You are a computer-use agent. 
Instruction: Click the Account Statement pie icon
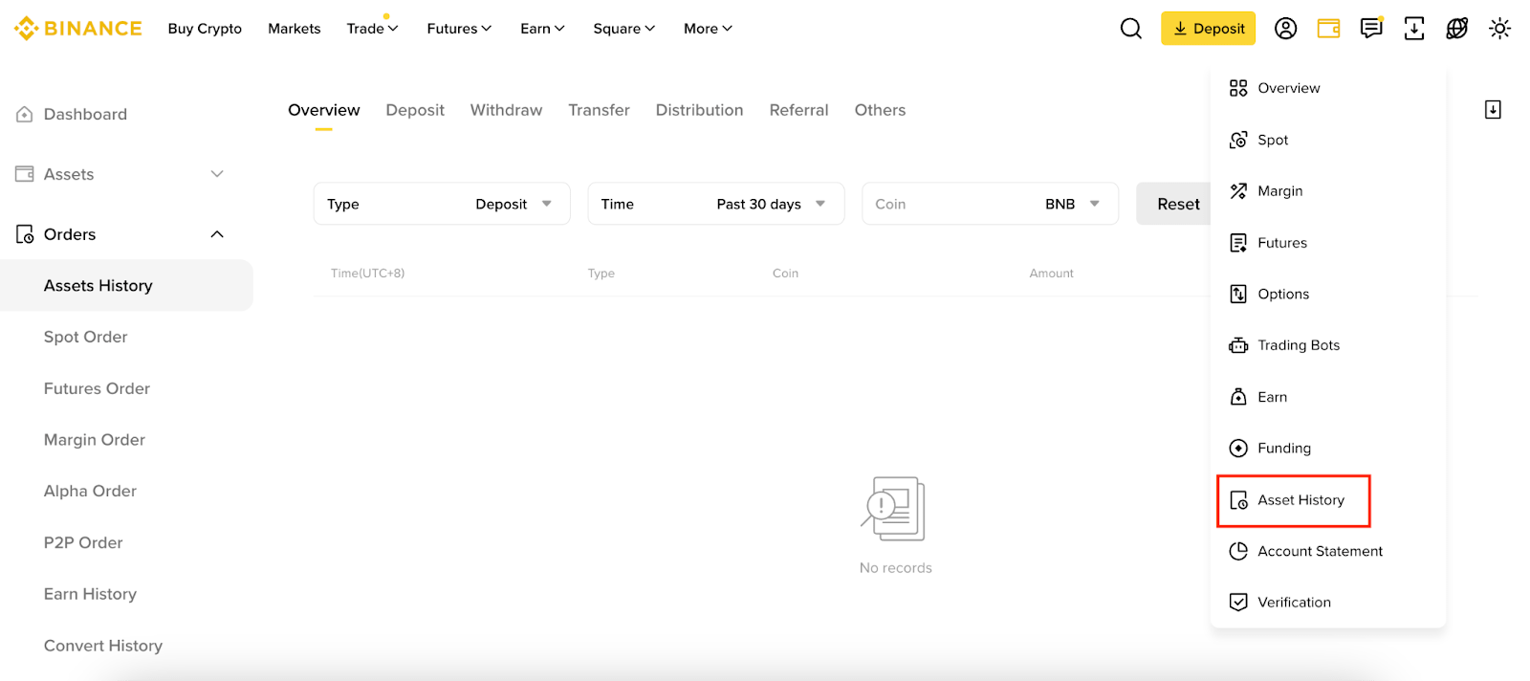(x=1238, y=551)
